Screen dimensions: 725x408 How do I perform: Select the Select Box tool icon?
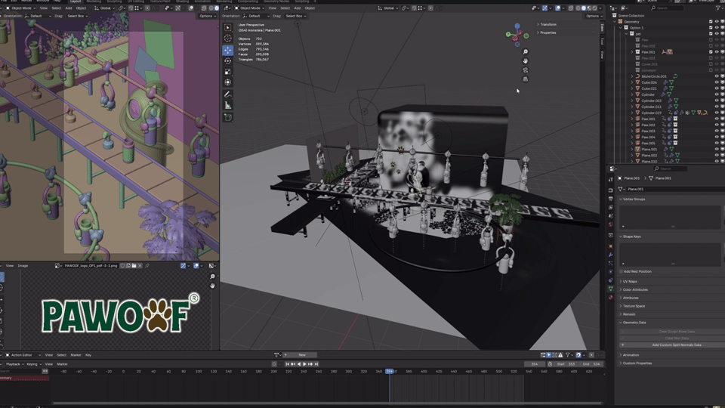pos(228,28)
